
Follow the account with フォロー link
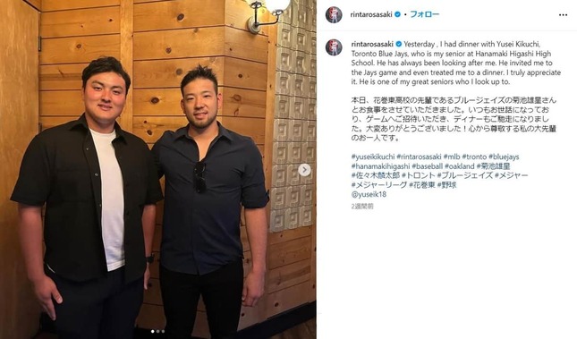point(425,14)
